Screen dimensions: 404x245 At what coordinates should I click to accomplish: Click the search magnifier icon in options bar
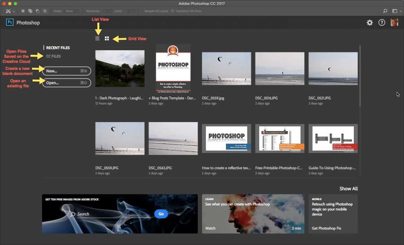tap(385, 11)
